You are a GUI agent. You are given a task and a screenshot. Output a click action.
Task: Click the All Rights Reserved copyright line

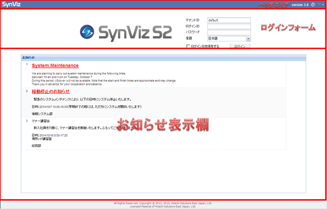pos(163,203)
